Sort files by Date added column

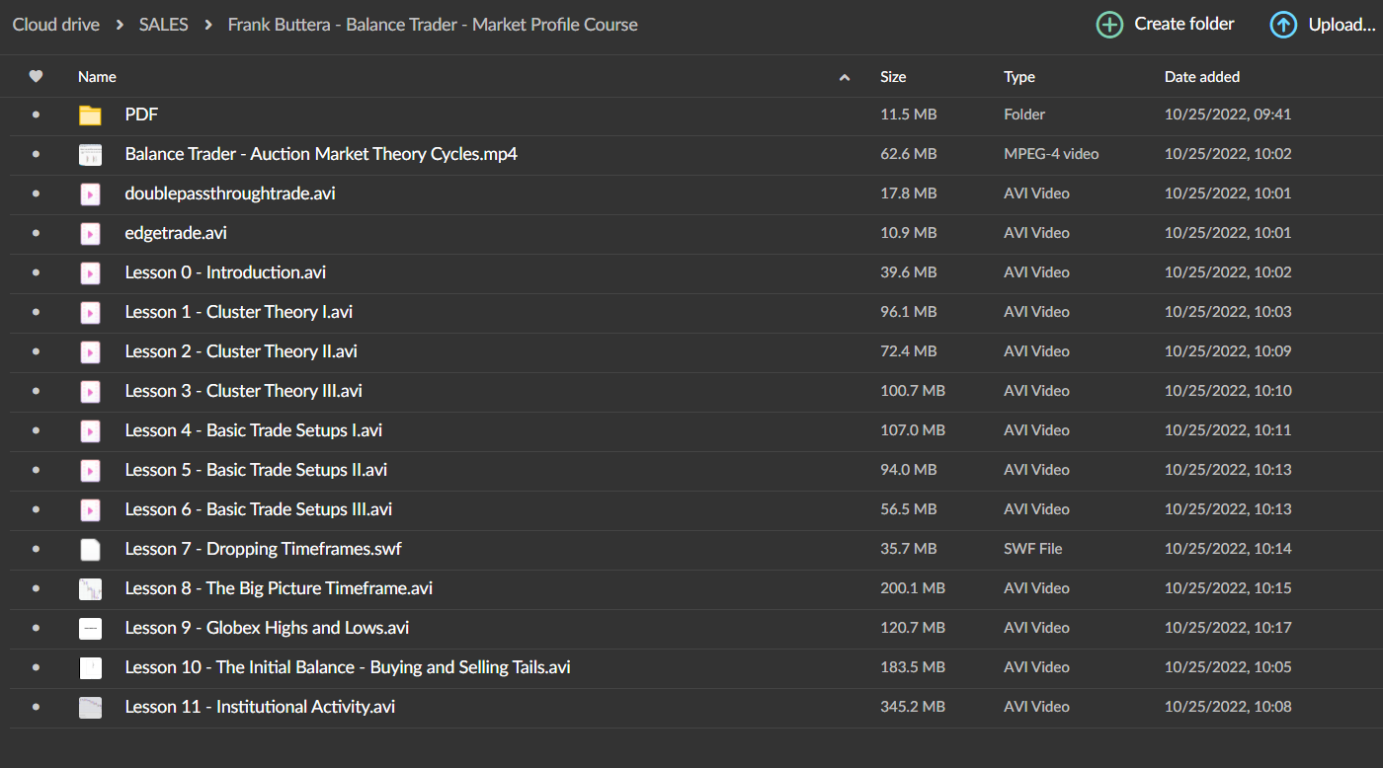[1201, 77]
